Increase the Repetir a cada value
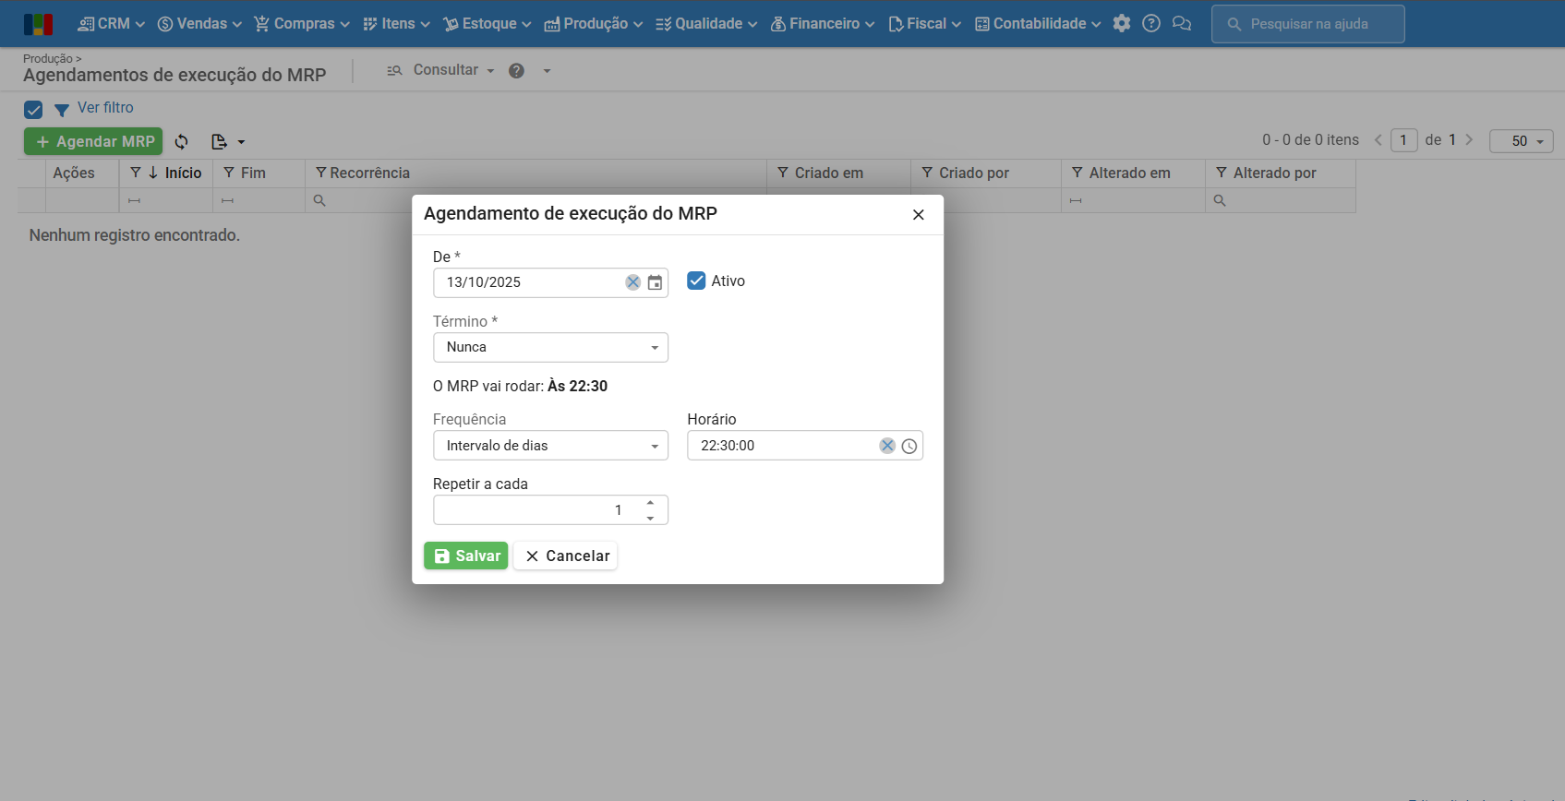 651,503
